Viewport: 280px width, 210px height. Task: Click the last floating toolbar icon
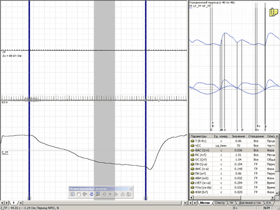(129, 194)
